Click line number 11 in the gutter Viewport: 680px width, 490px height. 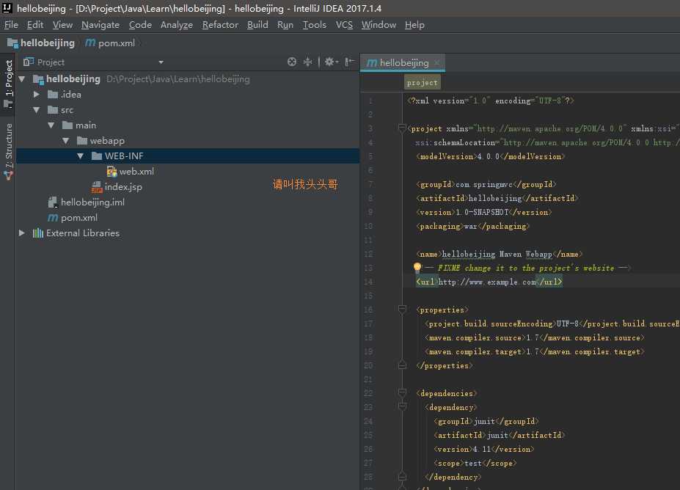click(x=368, y=240)
